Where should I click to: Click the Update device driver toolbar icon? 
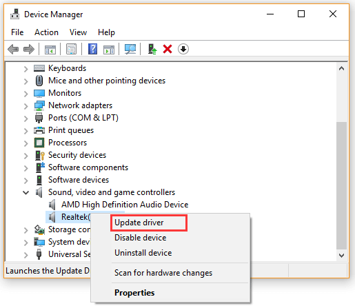click(152, 49)
